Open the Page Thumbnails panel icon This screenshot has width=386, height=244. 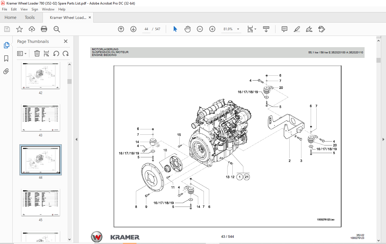(x=6, y=45)
